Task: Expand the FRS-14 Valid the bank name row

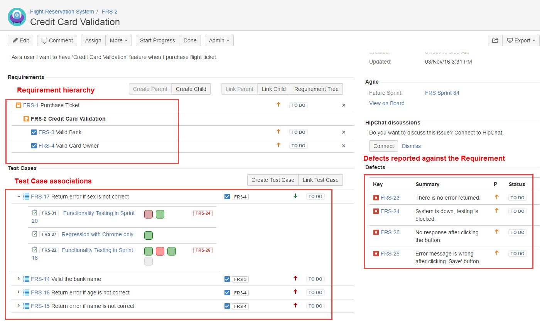Action: click(19, 279)
